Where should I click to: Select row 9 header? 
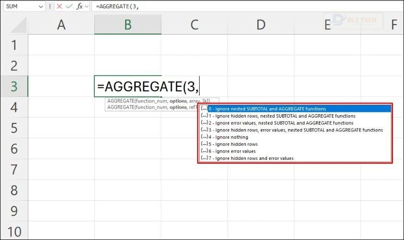click(14, 211)
